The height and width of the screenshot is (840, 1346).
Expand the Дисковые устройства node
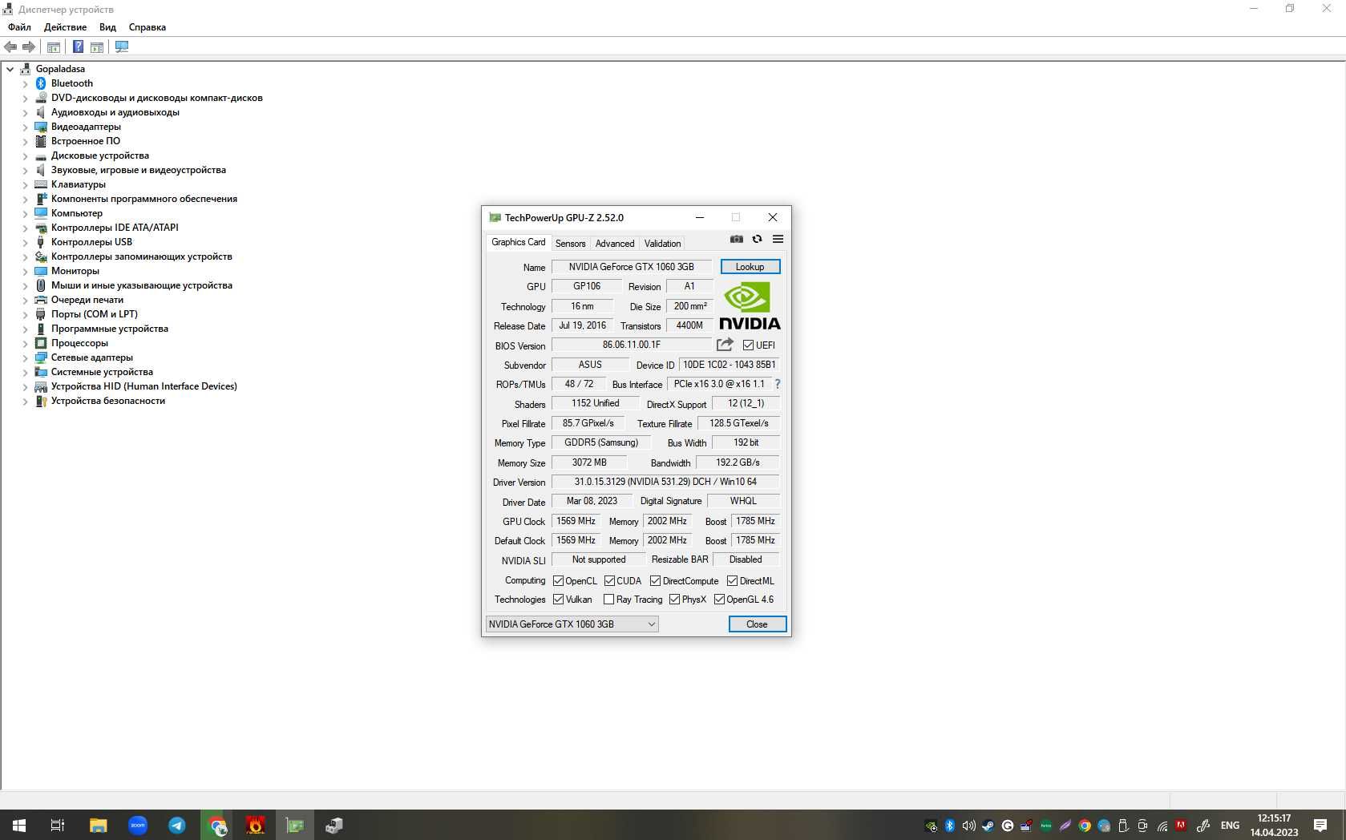[x=25, y=155]
